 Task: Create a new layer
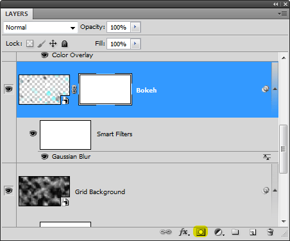253,232
